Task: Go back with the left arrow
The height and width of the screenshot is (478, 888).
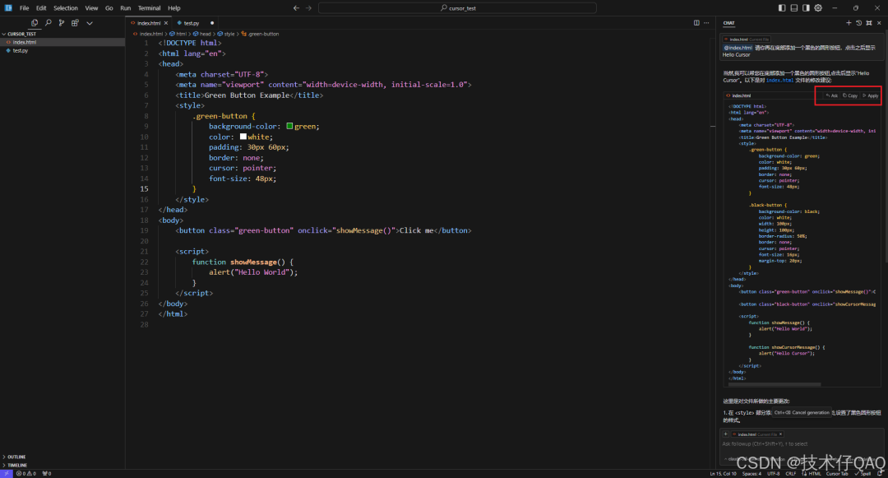Action: tap(296, 8)
